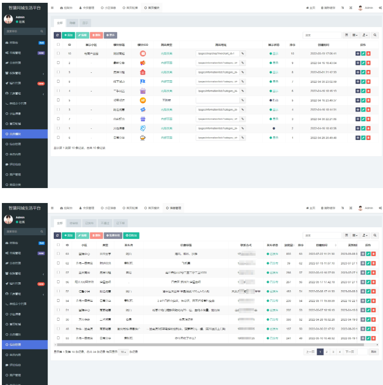Go to page 2 of the records list
This screenshot has height=385, width=383.
click(326, 351)
